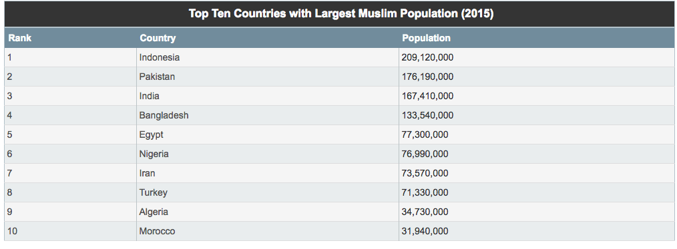This screenshot has height=249, width=677.
Task: Click the Morocco country cell
Action: (x=157, y=231)
